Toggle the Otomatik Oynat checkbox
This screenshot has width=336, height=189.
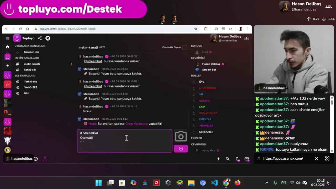[x=184, y=48]
